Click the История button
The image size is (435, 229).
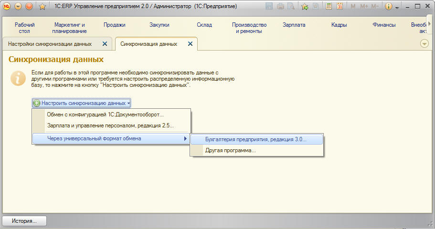pos(25,221)
